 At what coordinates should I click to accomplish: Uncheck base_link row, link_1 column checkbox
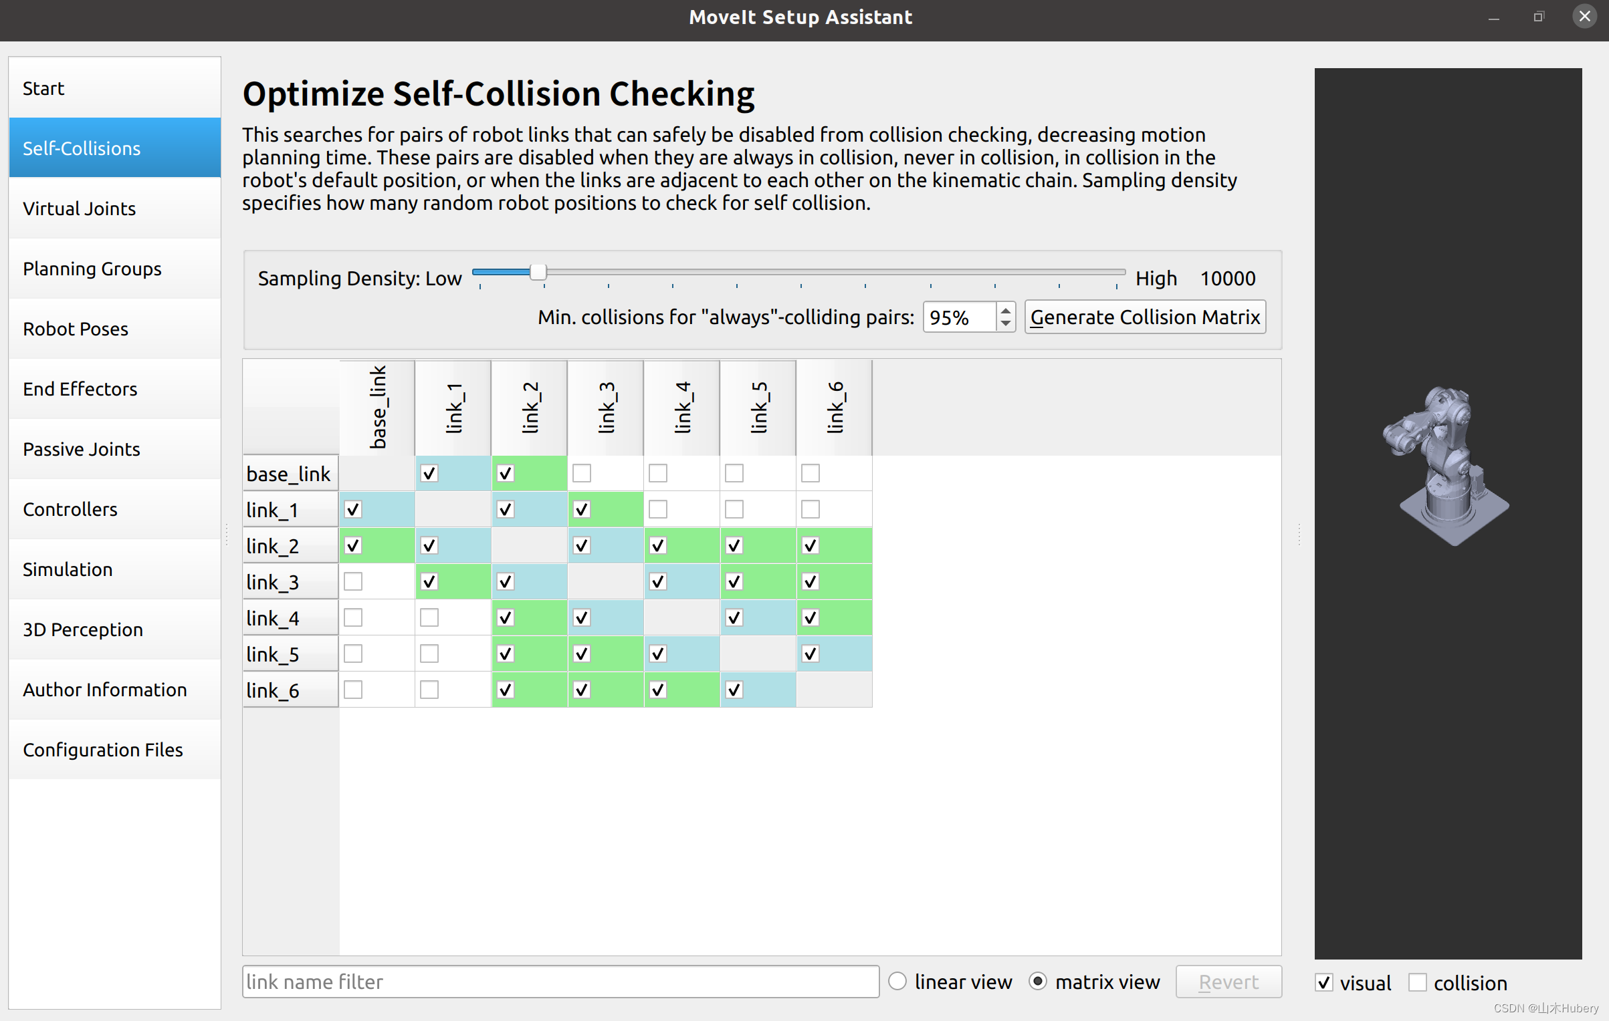(x=429, y=473)
